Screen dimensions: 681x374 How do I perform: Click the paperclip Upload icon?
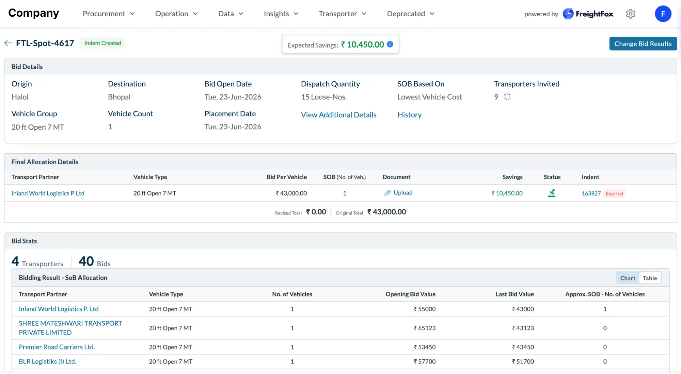(x=387, y=193)
